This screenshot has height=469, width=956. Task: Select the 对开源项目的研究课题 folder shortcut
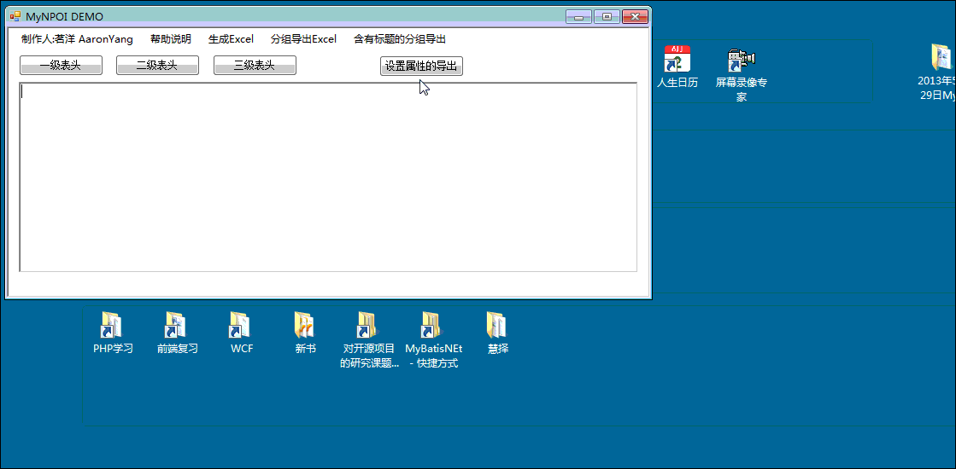(369, 340)
